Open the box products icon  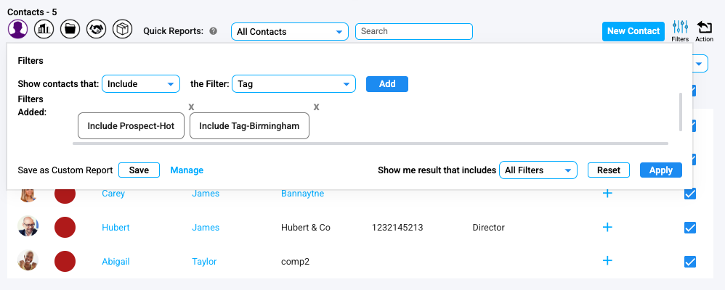[122, 30]
